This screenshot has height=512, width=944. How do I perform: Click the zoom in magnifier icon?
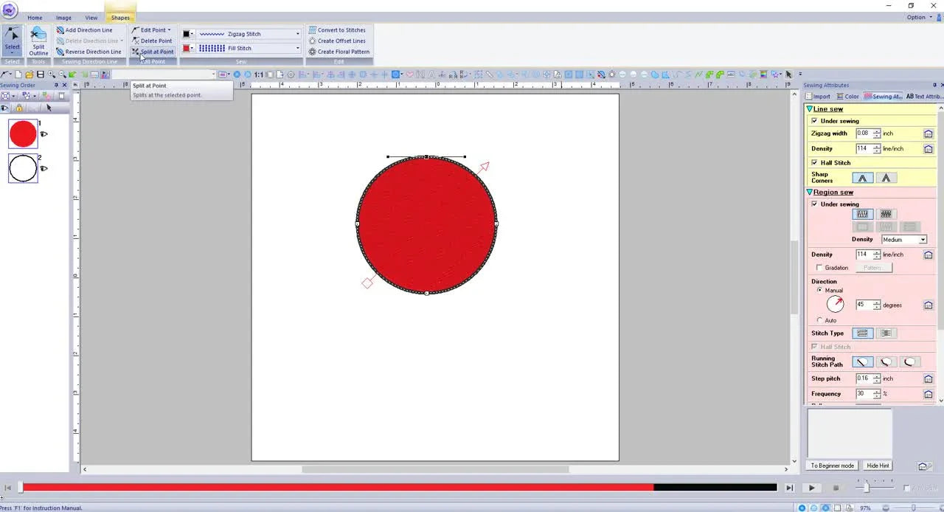[52, 75]
